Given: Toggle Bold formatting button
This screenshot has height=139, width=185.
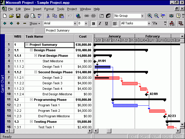Looking at the screenshot, I should point(93,23).
